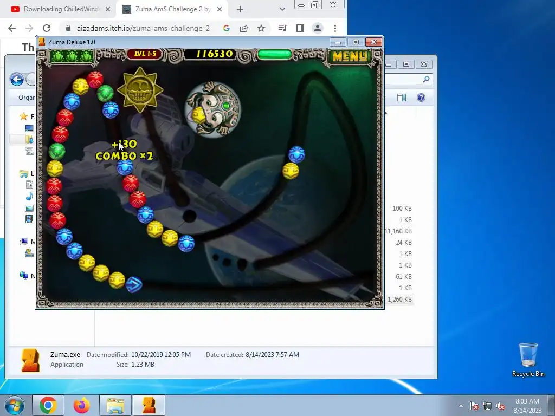Reload the Chrome page
Screen dimensions: 555x416
pyautogui.click(x=47, y=28)
